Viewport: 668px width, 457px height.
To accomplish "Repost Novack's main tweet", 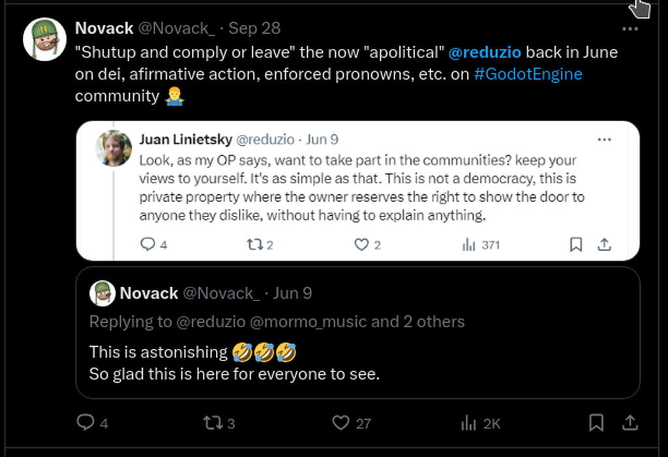I will [x=213, y=423].
